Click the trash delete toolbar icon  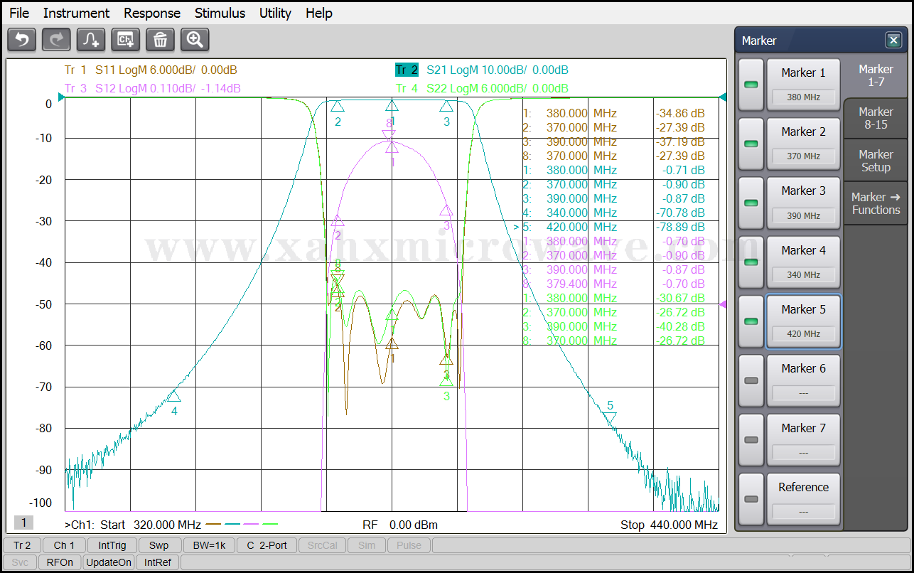click(161, 40)
